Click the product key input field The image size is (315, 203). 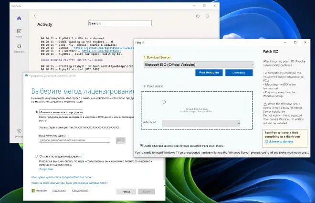point(74,140)
